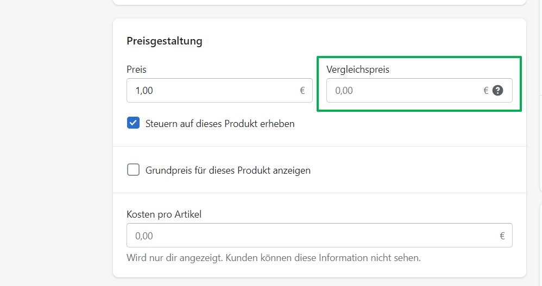Toggle via Grundpreis für dieses Produkt anzeigen label
The height and width of the screenshot is (286, 542).
coord(228,170)
